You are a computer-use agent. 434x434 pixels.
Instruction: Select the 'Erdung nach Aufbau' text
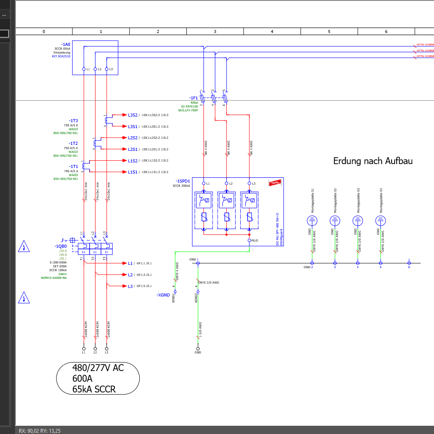(x=373, y=161)
